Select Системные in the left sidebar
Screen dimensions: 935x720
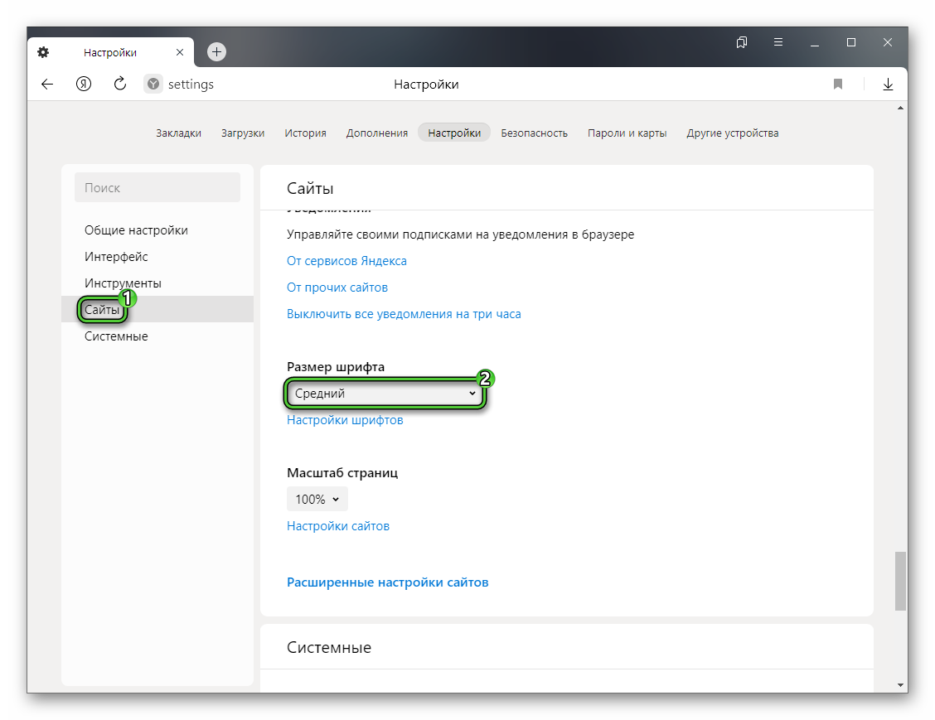click(x=116, y=336)
